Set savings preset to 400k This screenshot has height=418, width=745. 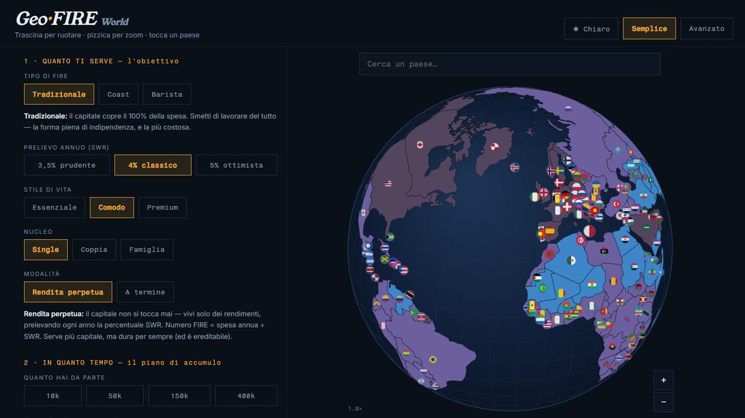pyautogui.click(x=246, y=396)
